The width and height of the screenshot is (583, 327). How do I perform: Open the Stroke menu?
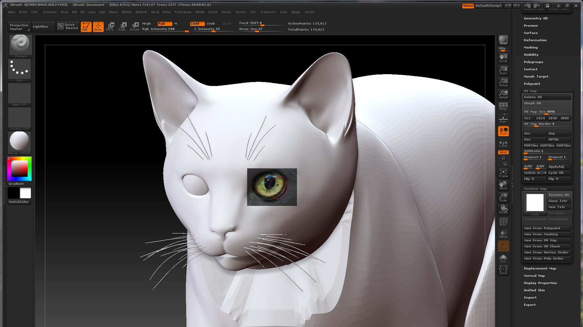coord(226,12)
